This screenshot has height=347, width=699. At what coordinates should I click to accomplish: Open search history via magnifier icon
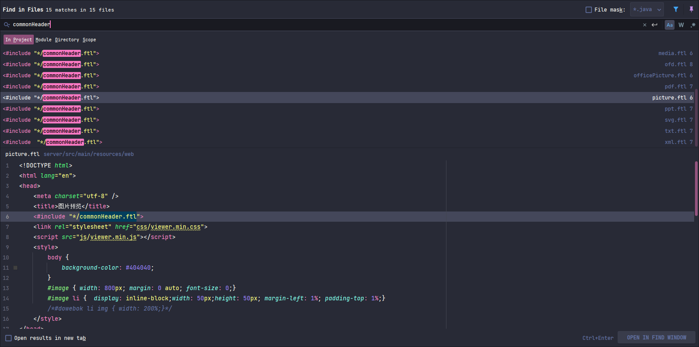(x=7, y=24)
